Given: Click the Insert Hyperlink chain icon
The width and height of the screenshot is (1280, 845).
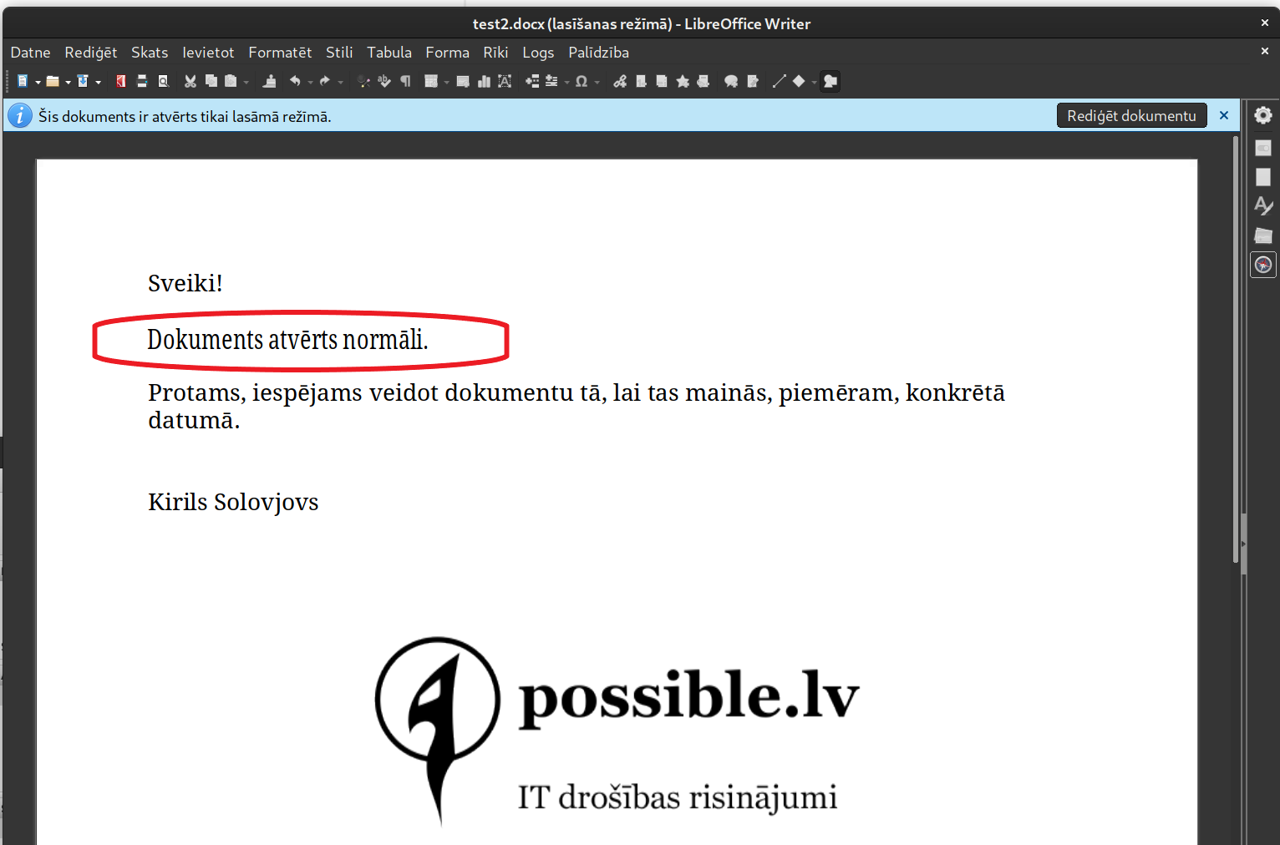Looking at the screenshot, I should tap(620, 81).
